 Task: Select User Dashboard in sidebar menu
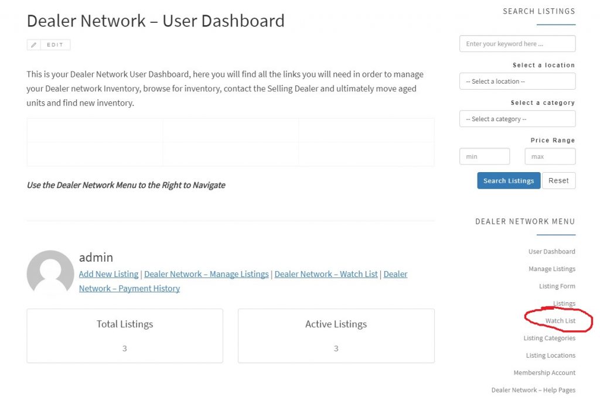pos(551,252)
